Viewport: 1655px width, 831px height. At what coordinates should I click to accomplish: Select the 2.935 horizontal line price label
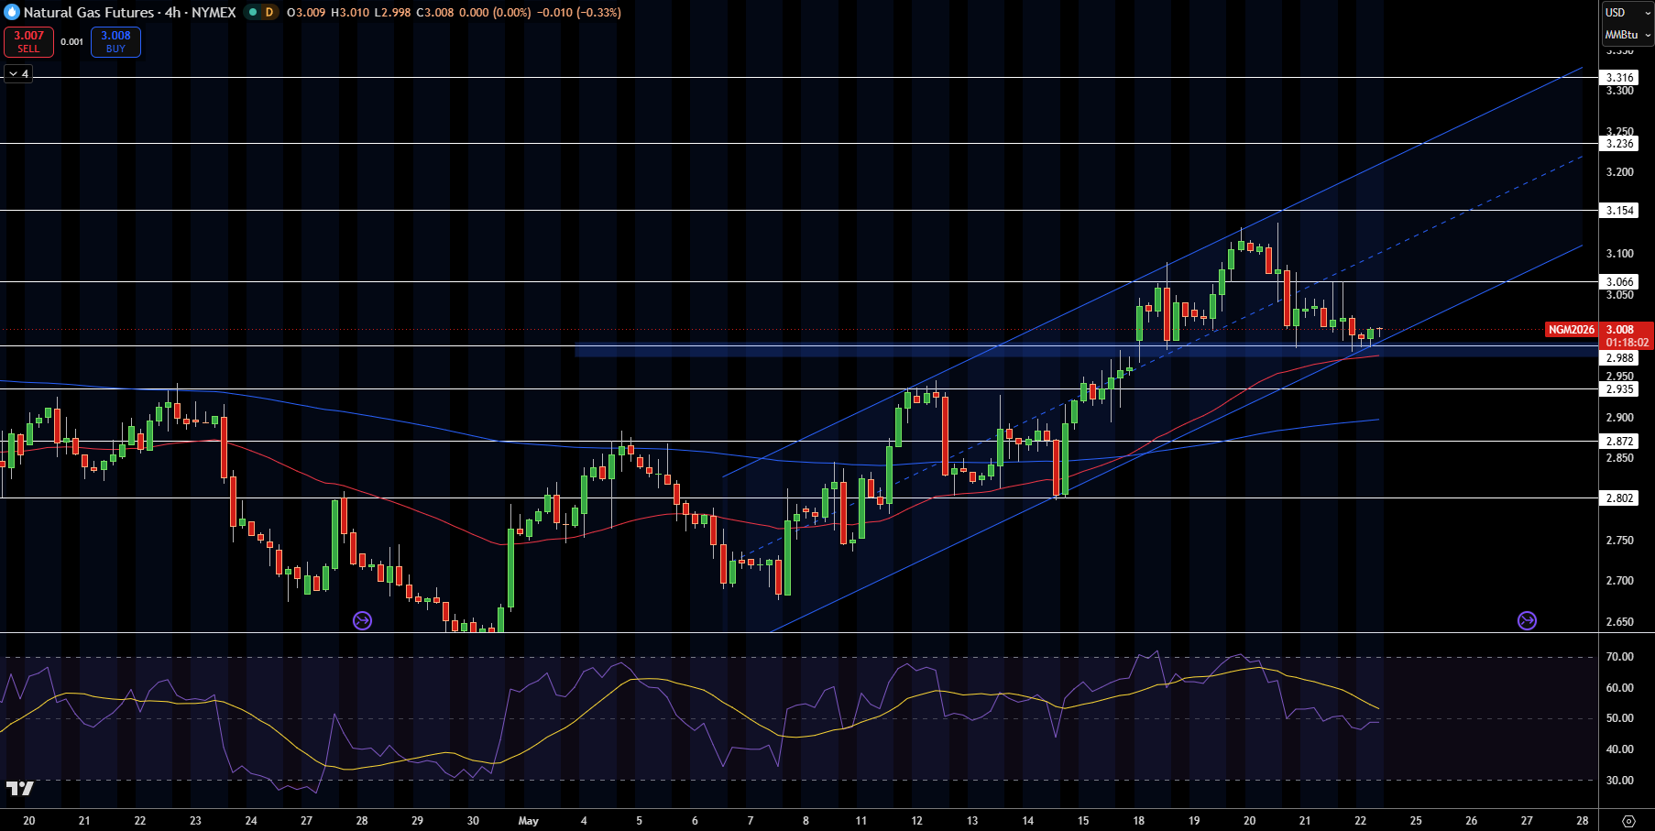[1619, 389]
